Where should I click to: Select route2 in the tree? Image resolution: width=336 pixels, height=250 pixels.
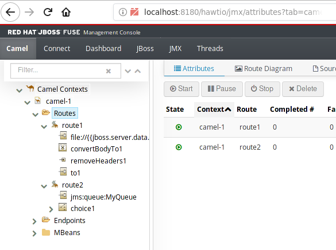point(72,185)
